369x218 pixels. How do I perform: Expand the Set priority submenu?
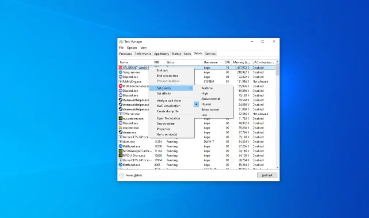click(171, 88)
